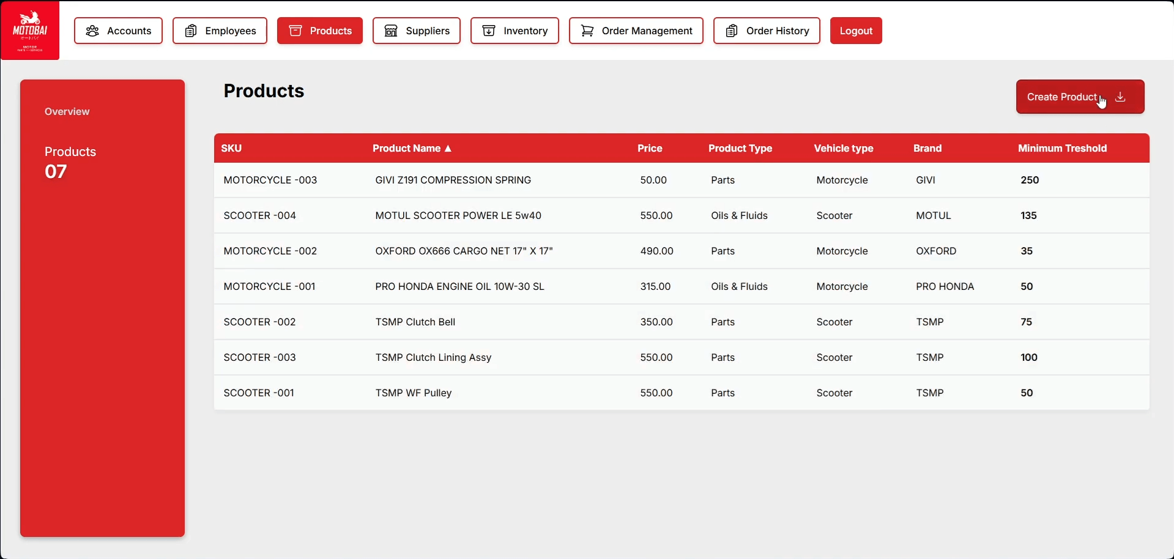
Task: Click the download icon in Create Product
Action: (x=1120, y=97)
